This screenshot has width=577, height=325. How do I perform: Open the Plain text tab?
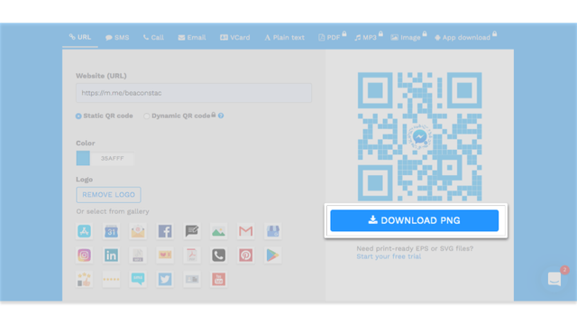click(285, 38)
